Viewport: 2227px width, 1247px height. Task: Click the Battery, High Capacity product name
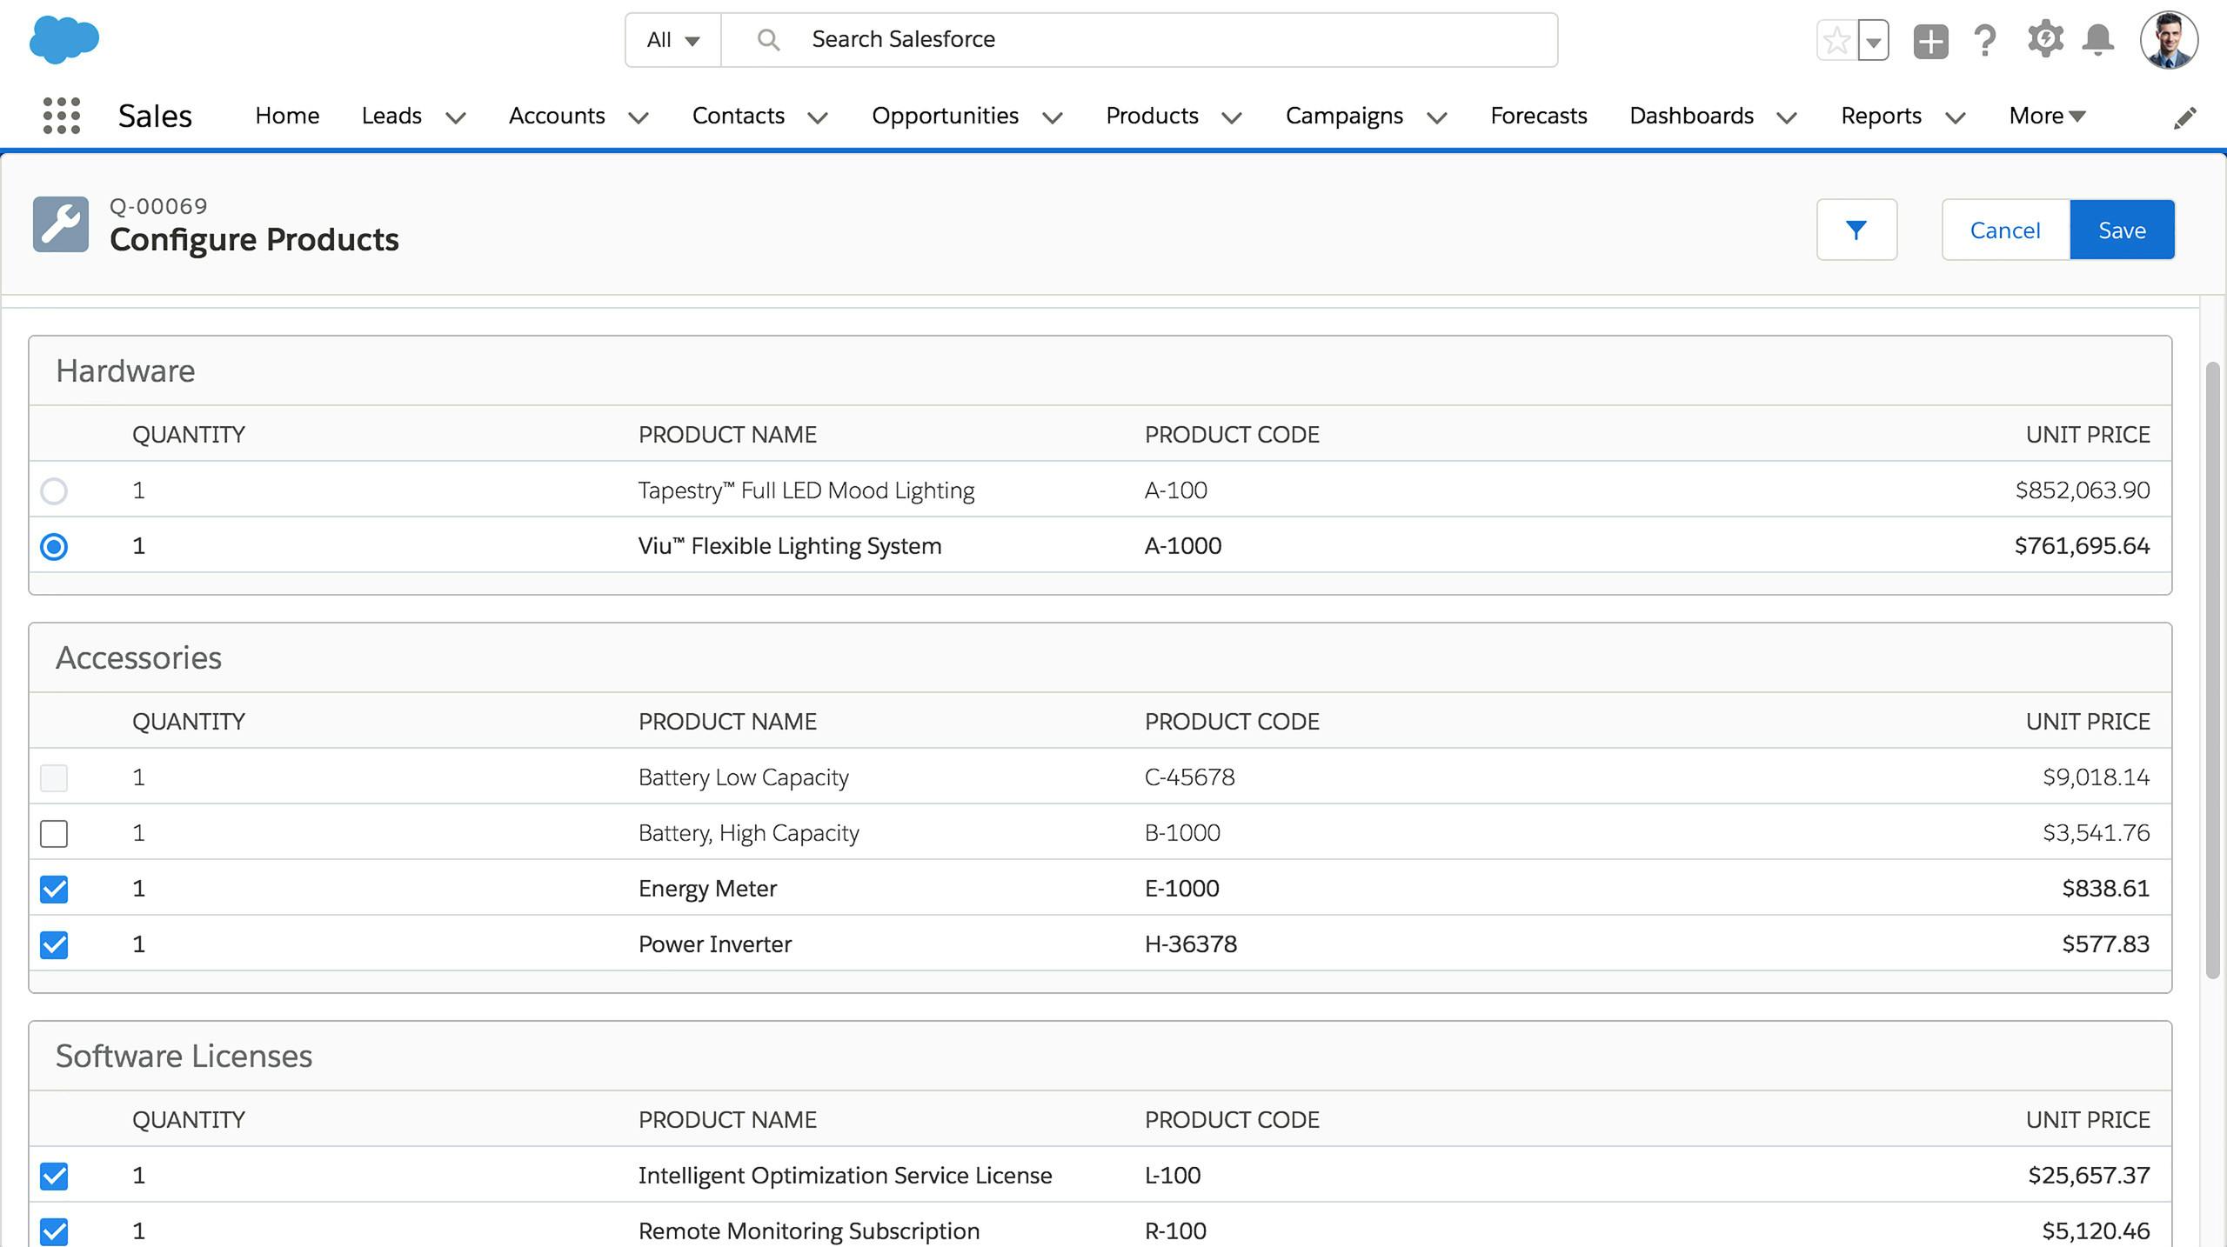click(748, 833)
